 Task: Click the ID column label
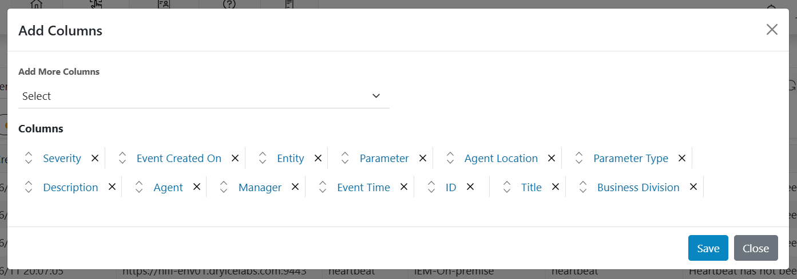451,187
